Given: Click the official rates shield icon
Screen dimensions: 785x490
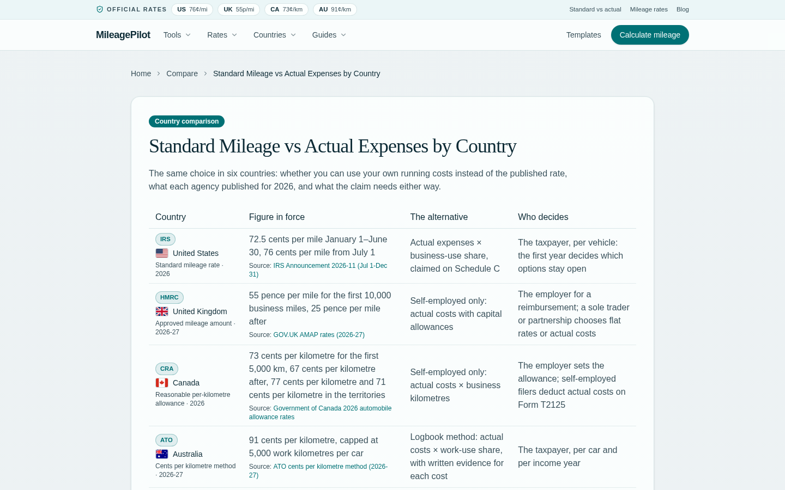Looking at the screenshot, I should coord(100,9).
